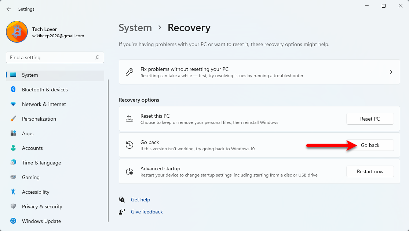Click the Advanced startup title text

pyautogui.click(x=160, y=168)
